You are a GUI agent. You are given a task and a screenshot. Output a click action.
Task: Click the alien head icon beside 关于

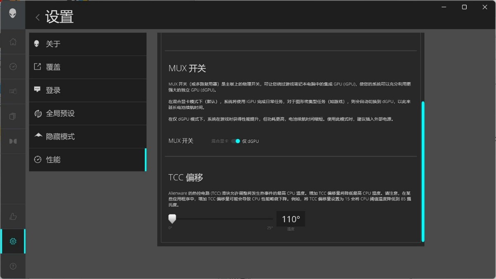[37, 43]
